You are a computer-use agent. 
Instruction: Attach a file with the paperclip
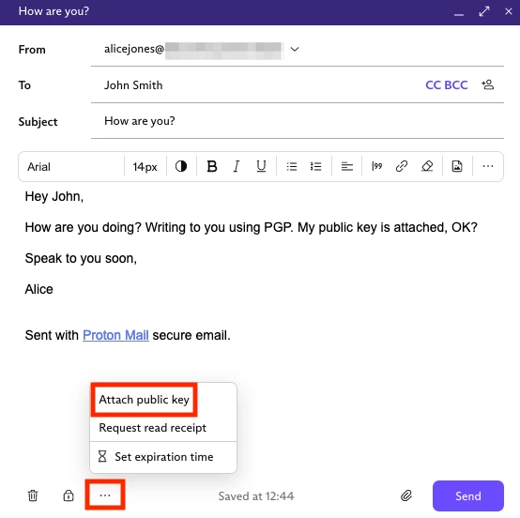[x=406, y=495]
